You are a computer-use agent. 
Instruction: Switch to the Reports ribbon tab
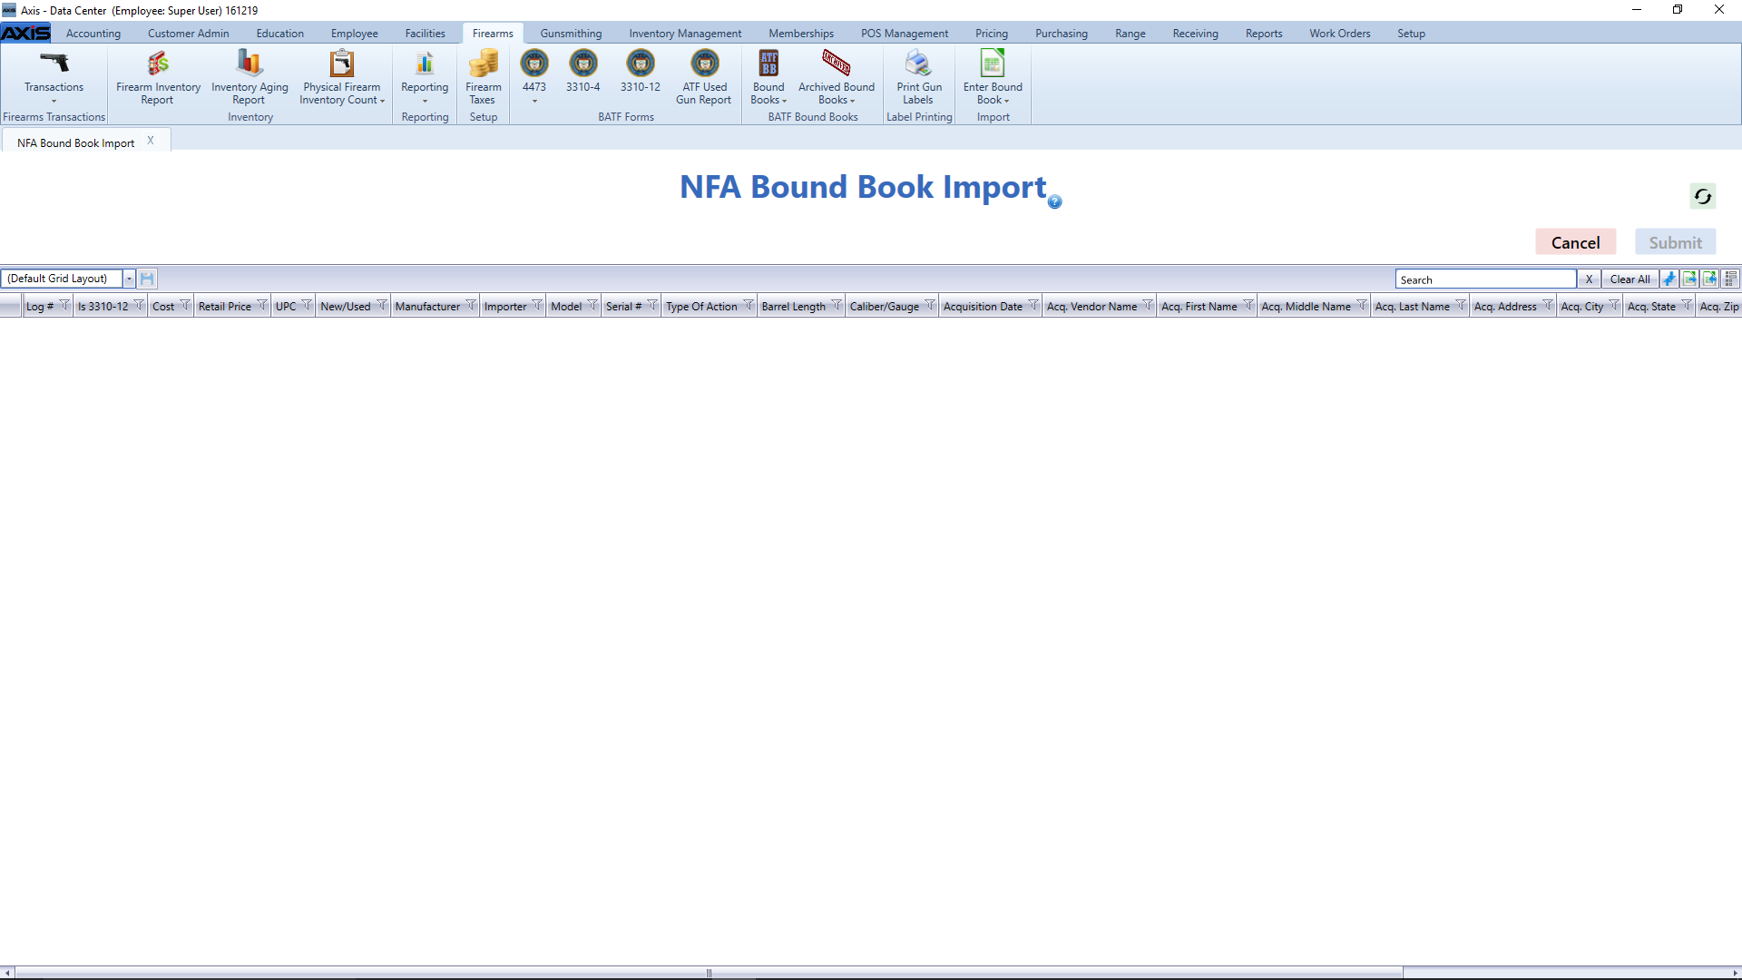point(1263,34)
